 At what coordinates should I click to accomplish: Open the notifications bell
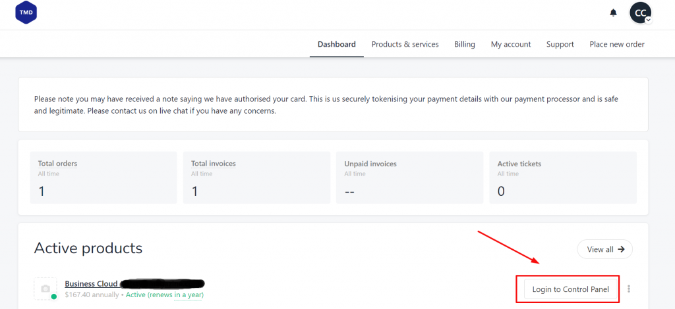pos(613,12)
